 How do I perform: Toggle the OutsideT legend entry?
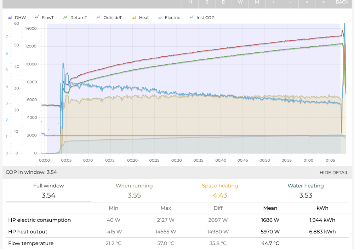click(109, 18)
